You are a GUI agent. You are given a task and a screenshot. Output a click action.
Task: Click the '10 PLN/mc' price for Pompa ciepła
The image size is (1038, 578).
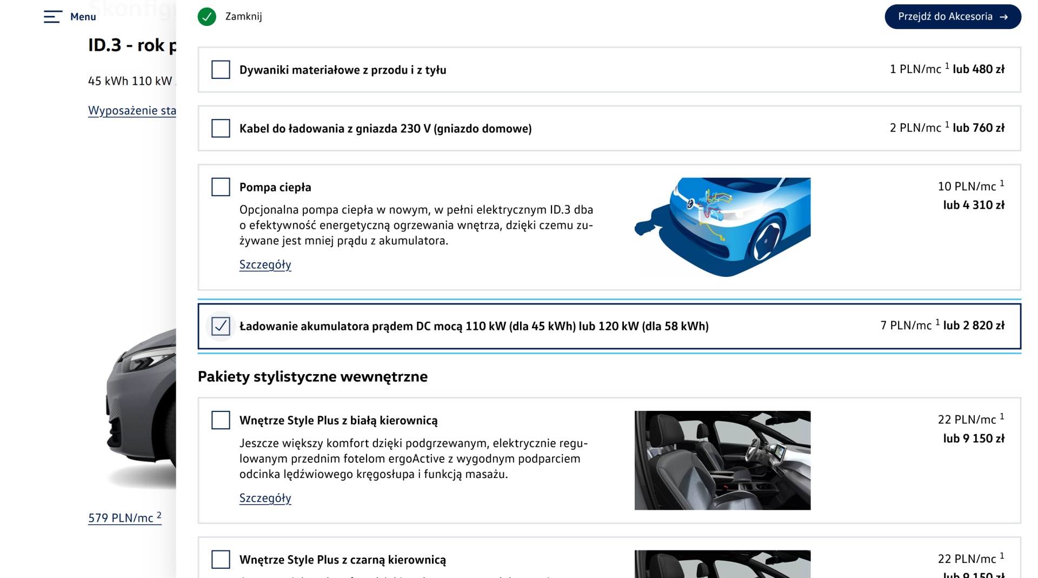971,186
